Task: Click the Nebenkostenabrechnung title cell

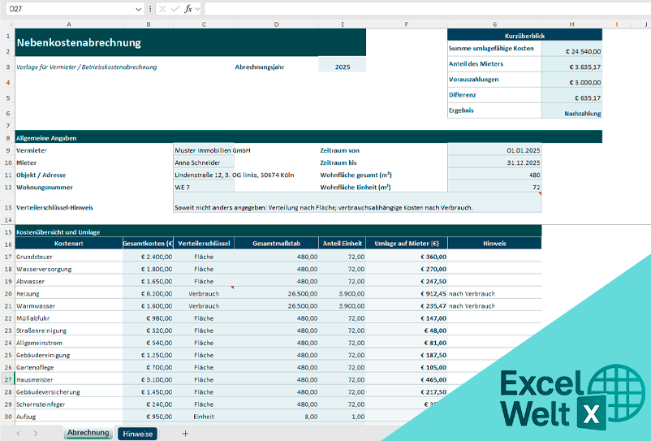Action: pos(191,42)
